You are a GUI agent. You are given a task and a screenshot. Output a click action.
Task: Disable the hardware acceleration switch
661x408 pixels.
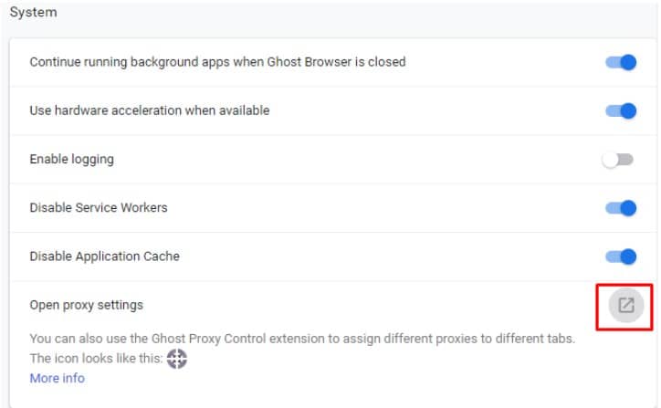(x=621, y=110)
